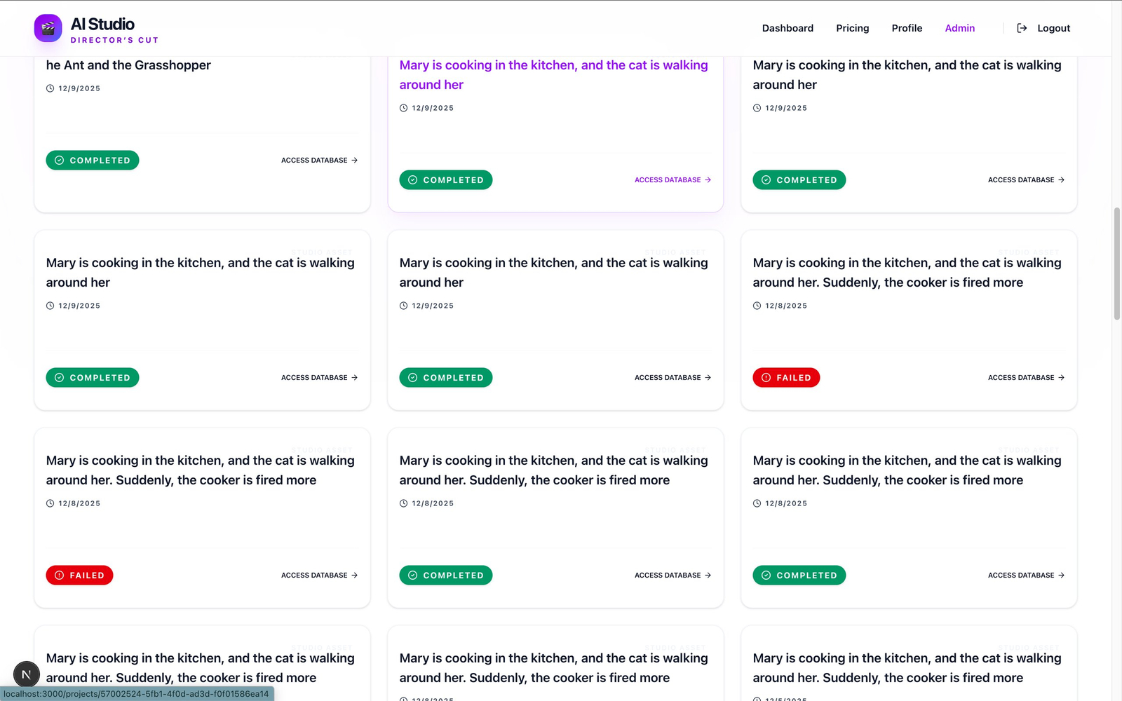
Task: Go to the Pricing page
Action: point(852,28)
